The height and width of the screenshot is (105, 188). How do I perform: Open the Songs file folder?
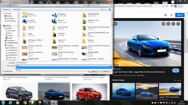coord(24,34)
